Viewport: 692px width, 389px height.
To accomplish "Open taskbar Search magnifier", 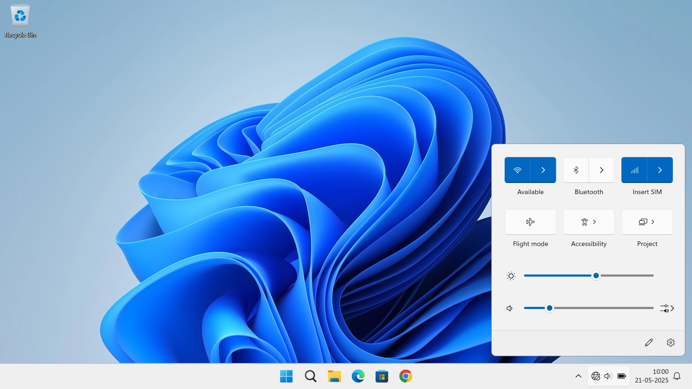I will 310,376.
